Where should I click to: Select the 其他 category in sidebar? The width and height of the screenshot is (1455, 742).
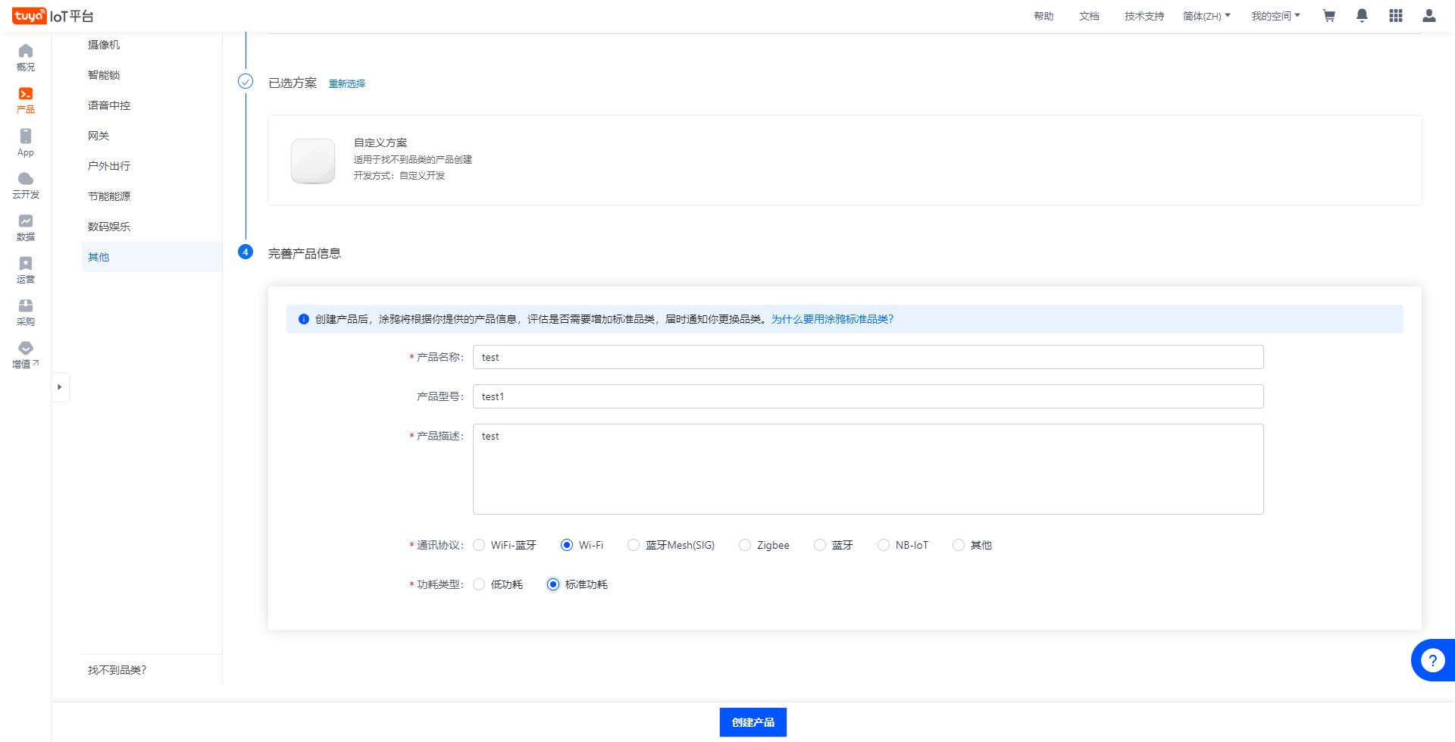(152, 257)
